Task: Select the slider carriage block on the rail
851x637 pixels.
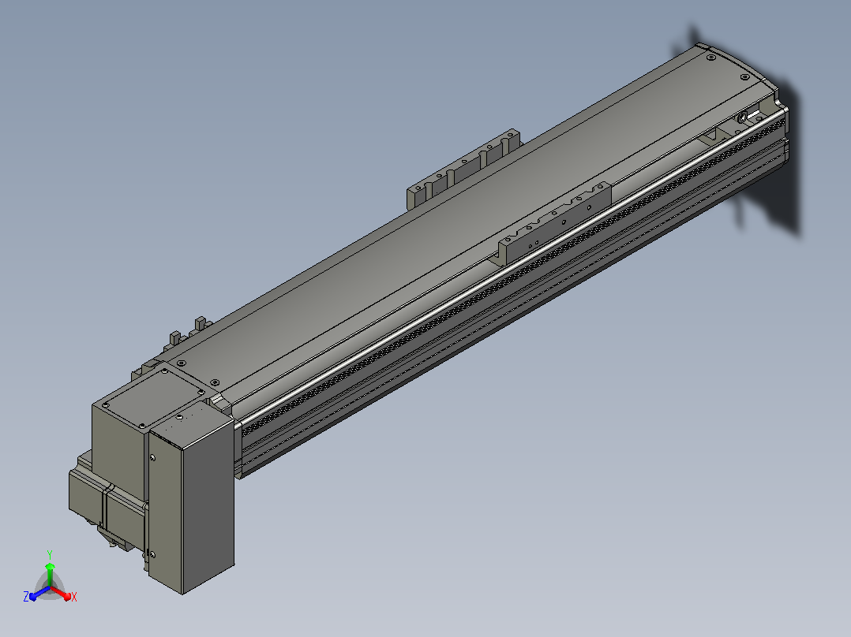Action: point(555,223)
